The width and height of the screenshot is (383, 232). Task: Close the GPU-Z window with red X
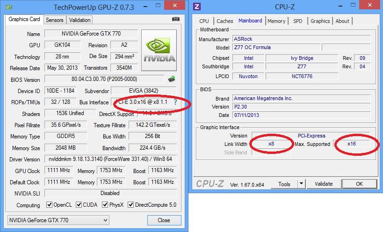point(174,5)
